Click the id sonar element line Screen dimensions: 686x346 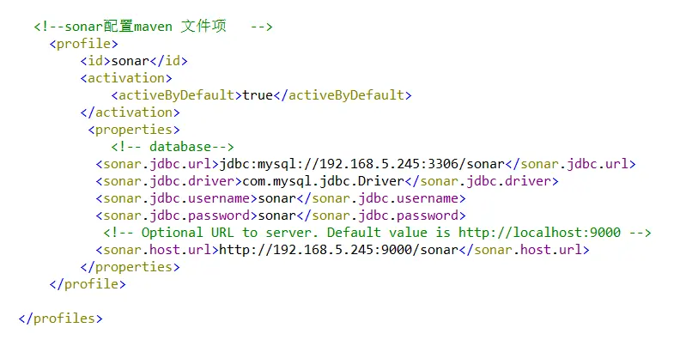click(134, 61)
